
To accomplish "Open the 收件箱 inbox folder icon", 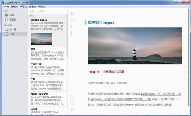I will point(7,29).
